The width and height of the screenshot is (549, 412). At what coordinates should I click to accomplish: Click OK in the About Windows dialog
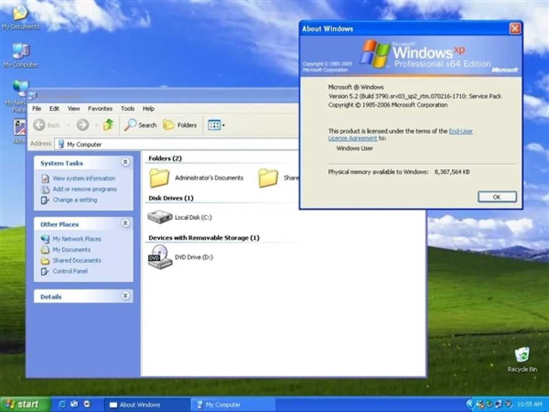(497, 197)
